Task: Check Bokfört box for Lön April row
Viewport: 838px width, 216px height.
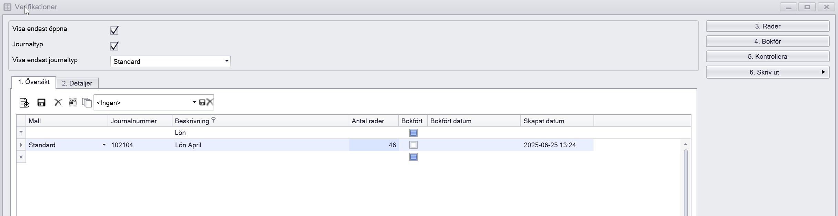Action: click(413, 145)
